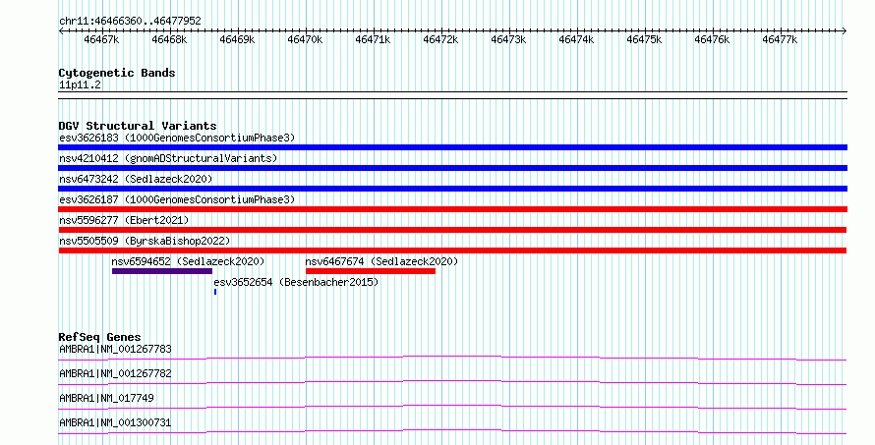Viewport: 875px width, 445px height.
Task: Select the 11p11.2 band label
Action: coord(80,84)
